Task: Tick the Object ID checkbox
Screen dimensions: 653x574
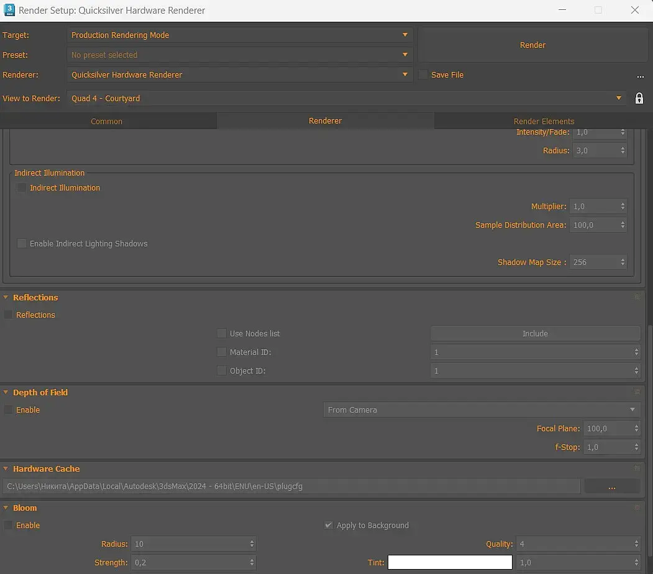Action: coord(222,370)
